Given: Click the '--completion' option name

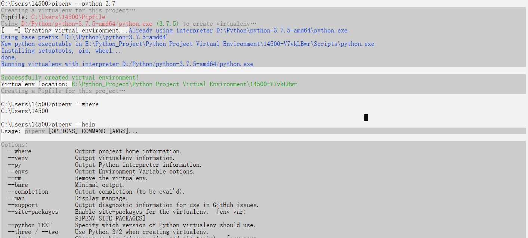Looking at the screenshot, I should pyautogui.click(x=28, y=192).
